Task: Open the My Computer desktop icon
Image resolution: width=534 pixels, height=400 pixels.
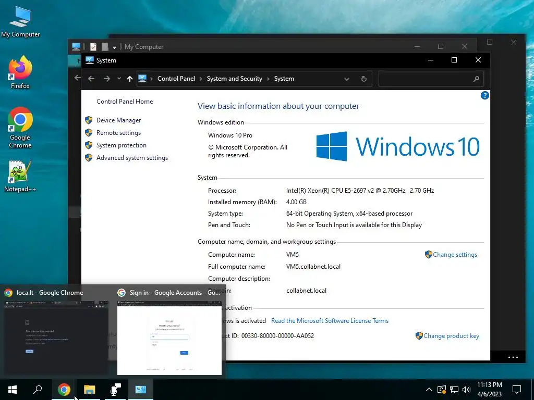Action: point(20,22)
